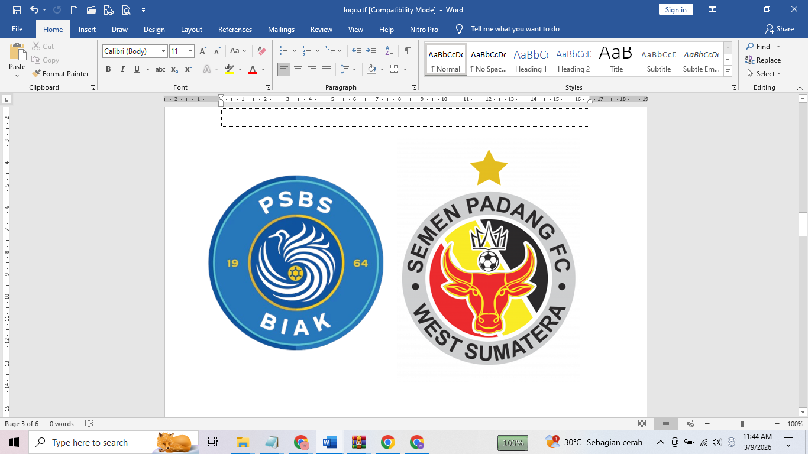
Task: Switch to Web Layout view
Action: pyautogui.click(x=689, y=424)
